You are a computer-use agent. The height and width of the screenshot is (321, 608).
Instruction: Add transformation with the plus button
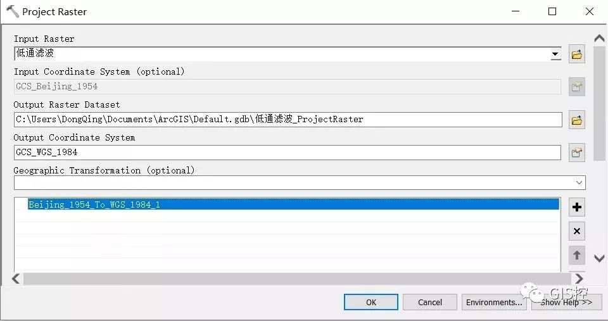tap(576, 208)
